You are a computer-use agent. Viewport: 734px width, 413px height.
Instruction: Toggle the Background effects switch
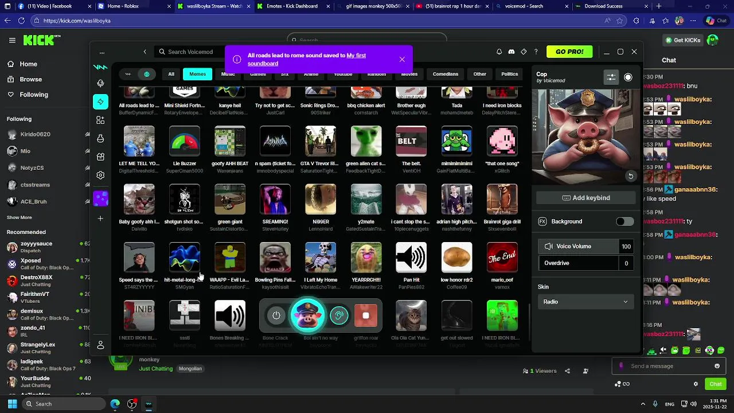click(624, 221)
